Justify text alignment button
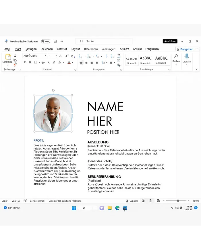The height and width of the screenshot is (250, 201). tap(97, 62)
